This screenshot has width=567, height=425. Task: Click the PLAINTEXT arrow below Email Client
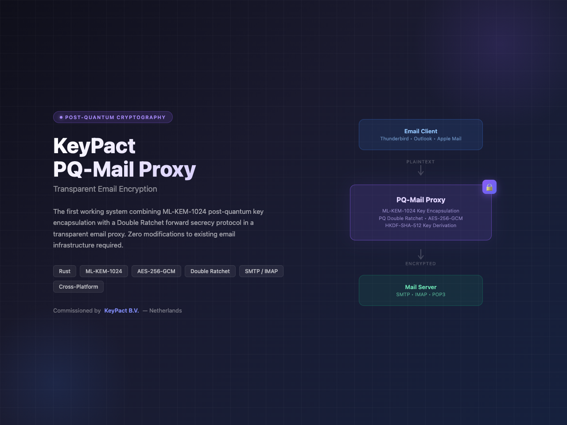coord(420,170)
